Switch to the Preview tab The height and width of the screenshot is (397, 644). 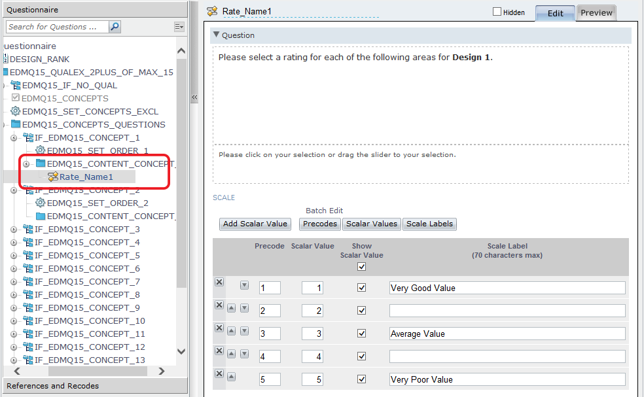(x=596, y=12)
